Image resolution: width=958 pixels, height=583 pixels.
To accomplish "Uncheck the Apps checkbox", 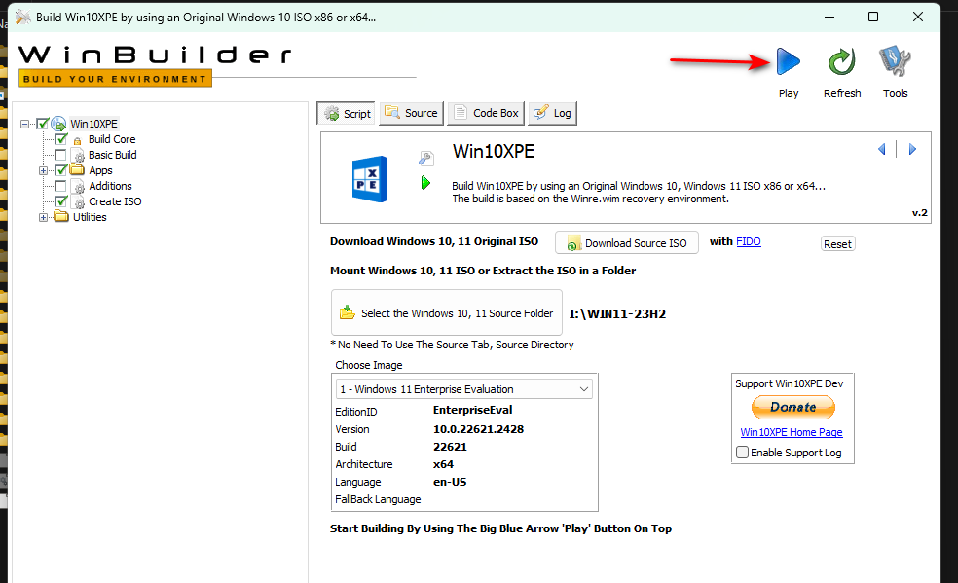I will [x=60, y=170].
